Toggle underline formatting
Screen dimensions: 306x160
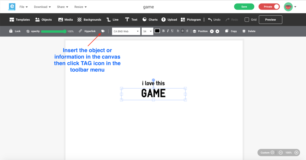coord(172,31)
